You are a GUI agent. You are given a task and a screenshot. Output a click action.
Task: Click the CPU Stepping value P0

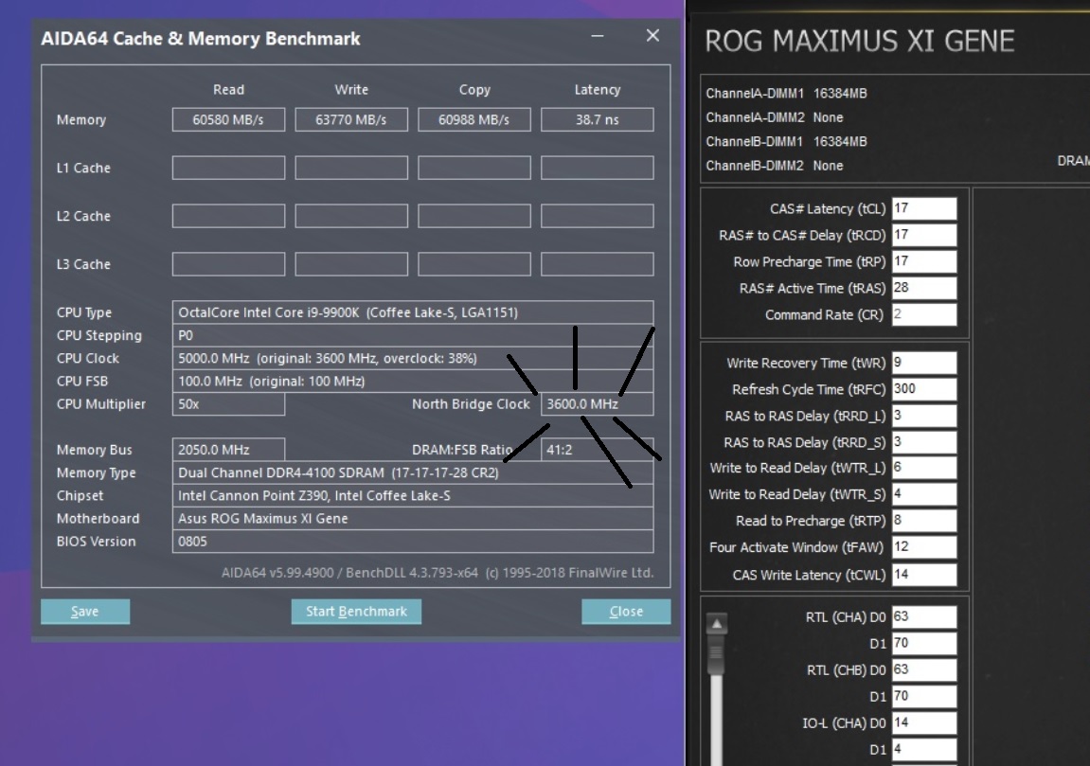[x=413, y=335]
